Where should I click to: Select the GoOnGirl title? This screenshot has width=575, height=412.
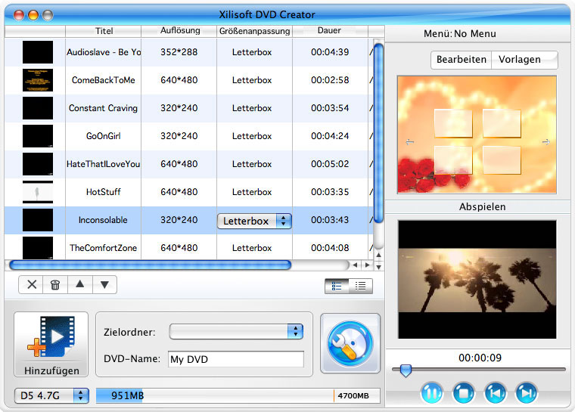tap(104, 136)
